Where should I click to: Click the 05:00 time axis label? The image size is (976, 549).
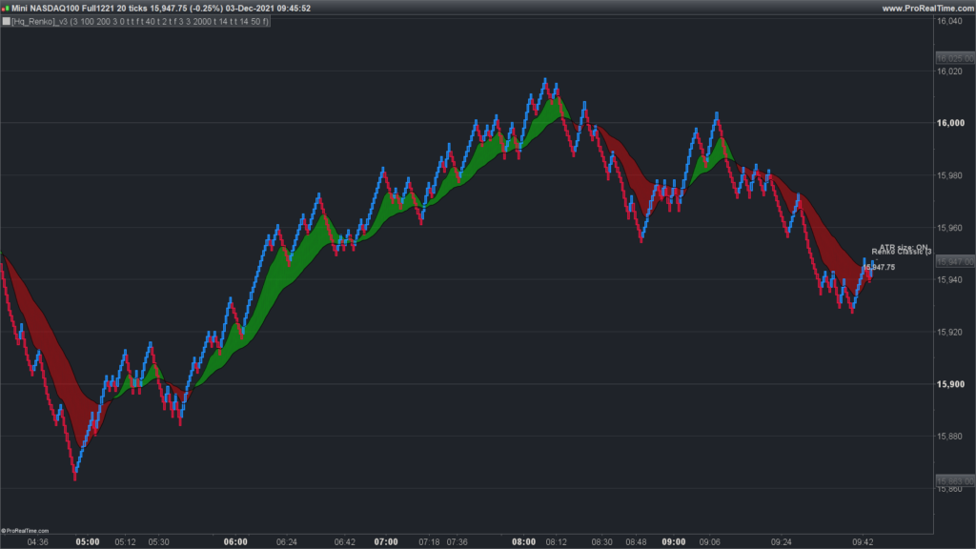(87, 542)
